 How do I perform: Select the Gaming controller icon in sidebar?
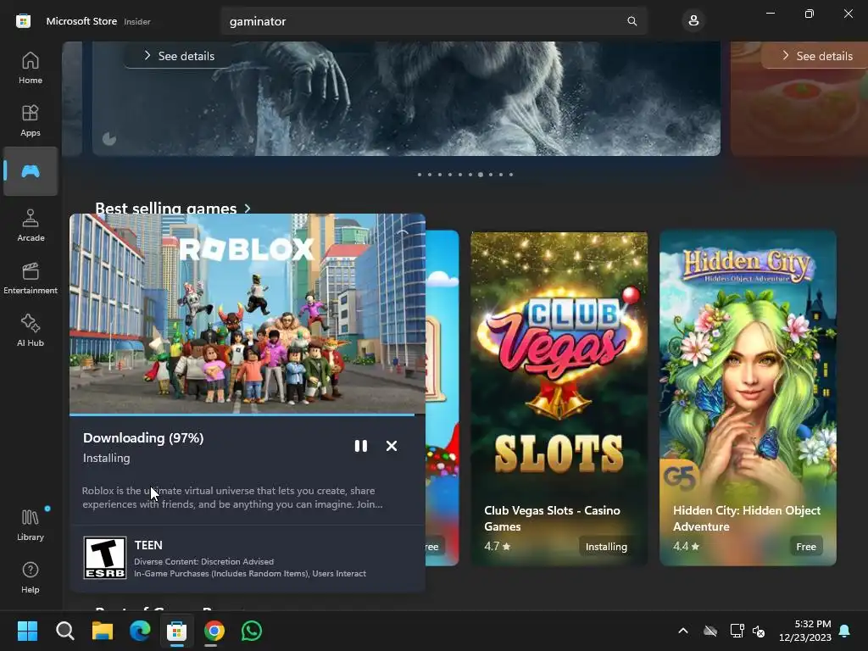(x=31, y=171)
